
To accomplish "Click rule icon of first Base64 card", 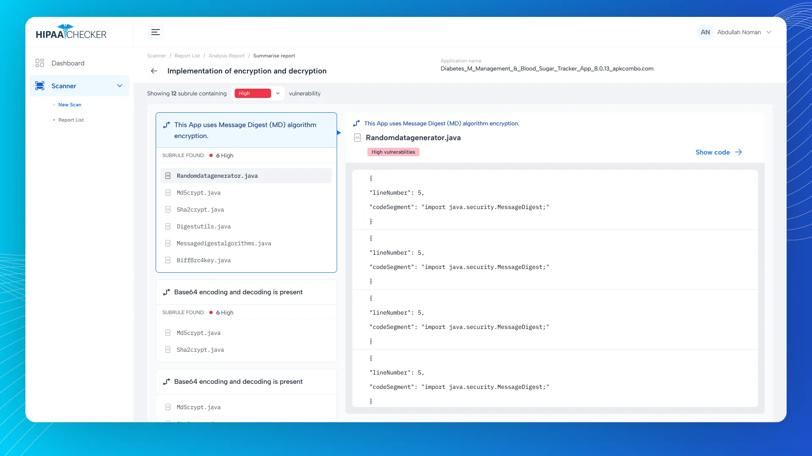I will (167, 292).
